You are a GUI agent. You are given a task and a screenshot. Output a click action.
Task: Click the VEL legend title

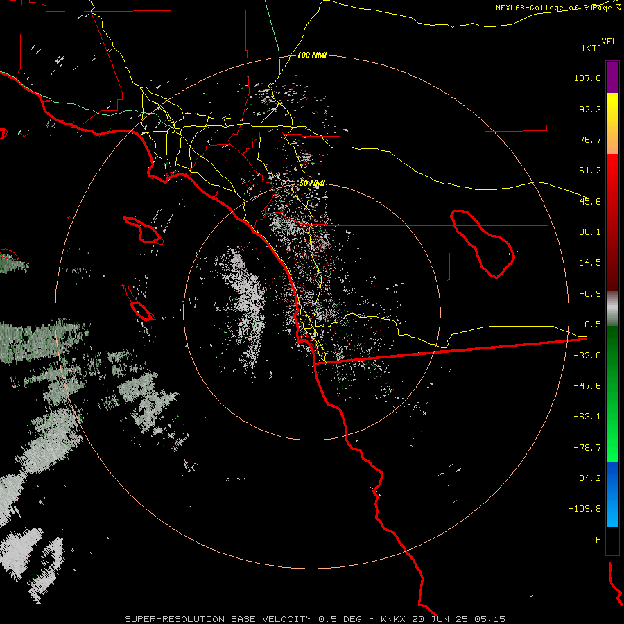tap(609, 42)
